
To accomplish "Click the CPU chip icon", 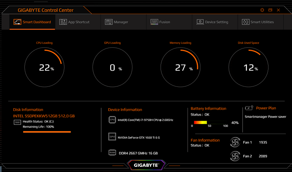I will point(112,120).
